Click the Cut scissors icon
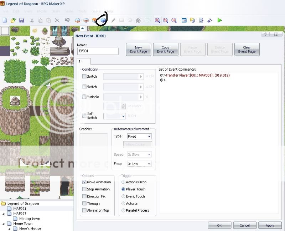Image resolution: width=285 pixels, height=231 pixels. pos(32,20)
